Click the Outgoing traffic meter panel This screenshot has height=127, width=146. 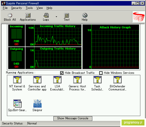tap(16, 58)
